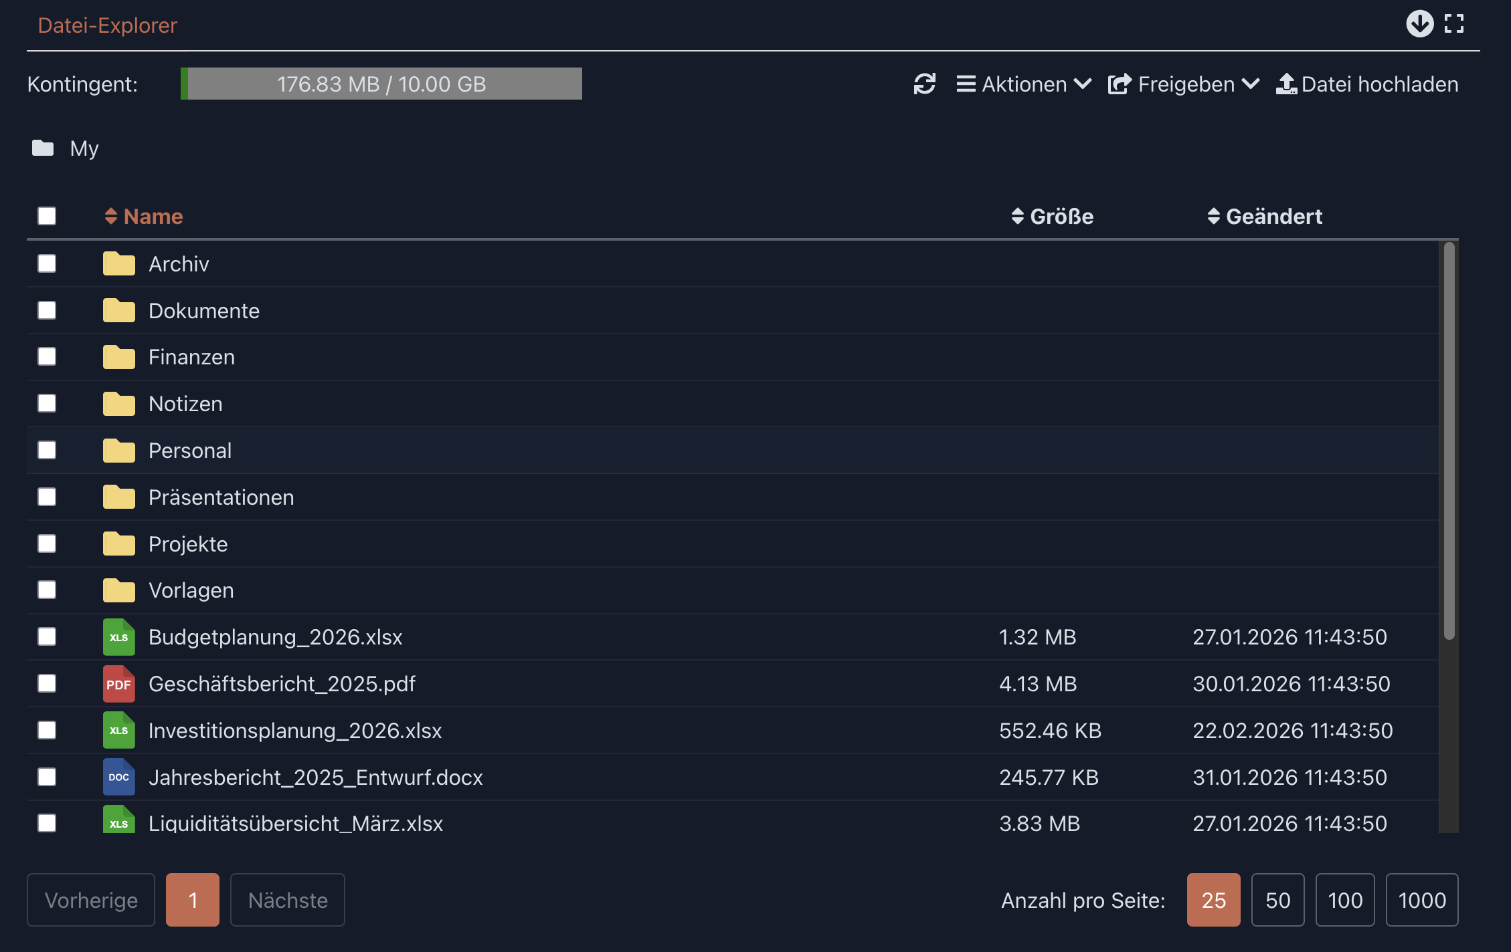The height and width of the screenshot is (952, 1511).
Task: Click the download arrow circle icon
Action: coord(1419,24)
